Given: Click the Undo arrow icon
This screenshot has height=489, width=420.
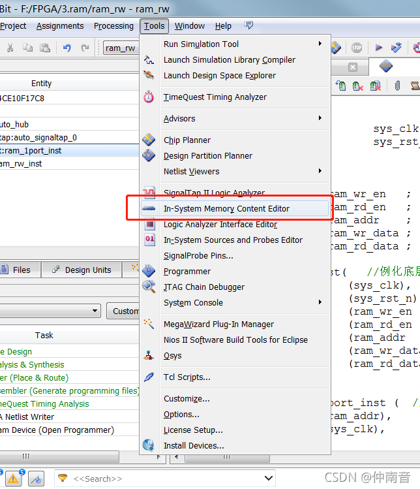Looking at the screenshot, I should click(x=67, y=48).
